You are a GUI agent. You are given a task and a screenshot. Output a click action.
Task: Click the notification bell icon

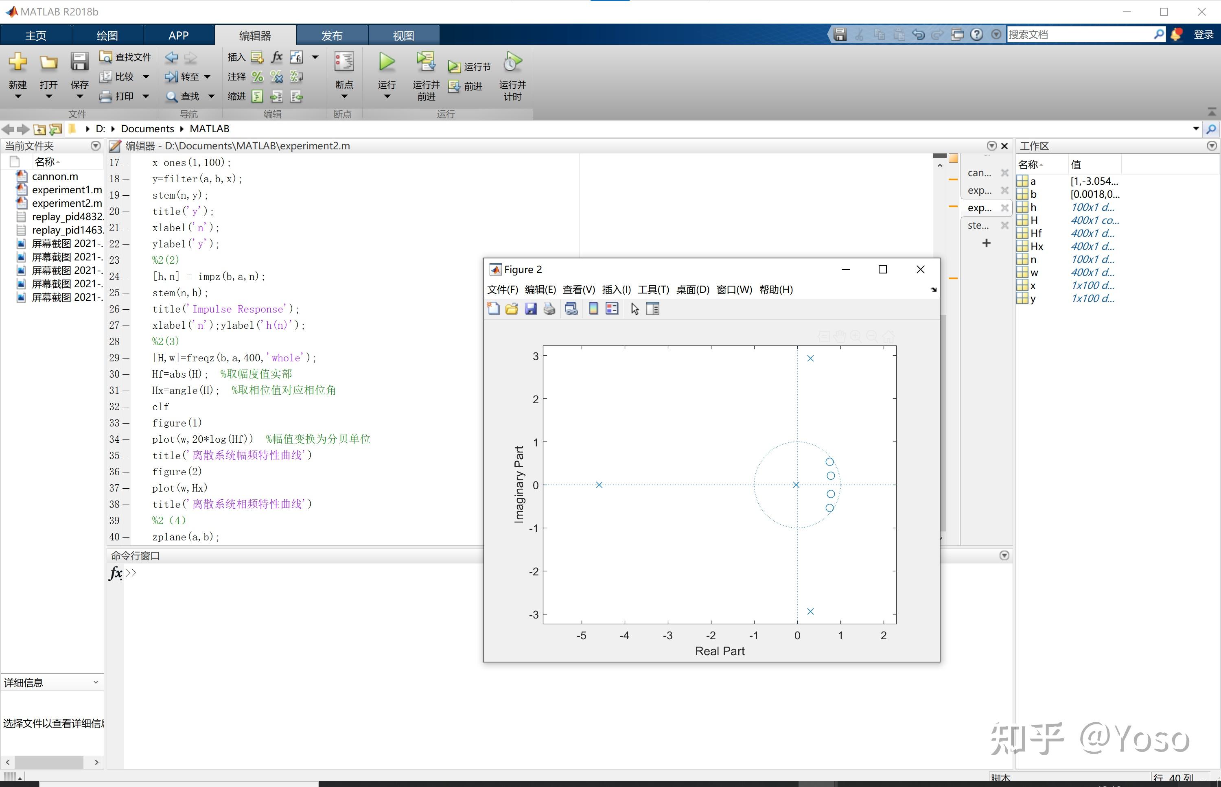coord(1176,34)
